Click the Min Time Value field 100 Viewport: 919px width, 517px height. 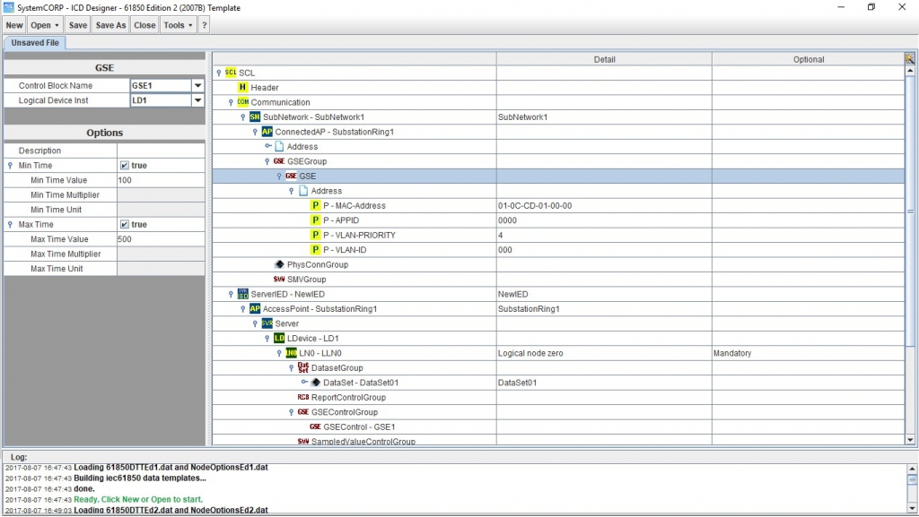[x=161, y=180]
